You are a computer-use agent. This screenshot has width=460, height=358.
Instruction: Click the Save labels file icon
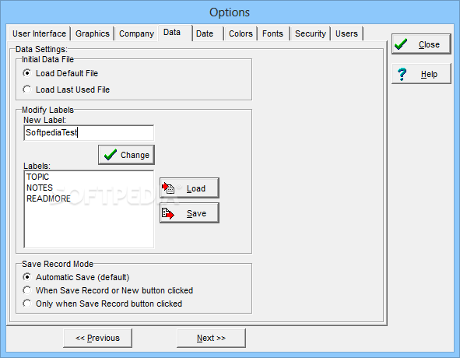168,213
